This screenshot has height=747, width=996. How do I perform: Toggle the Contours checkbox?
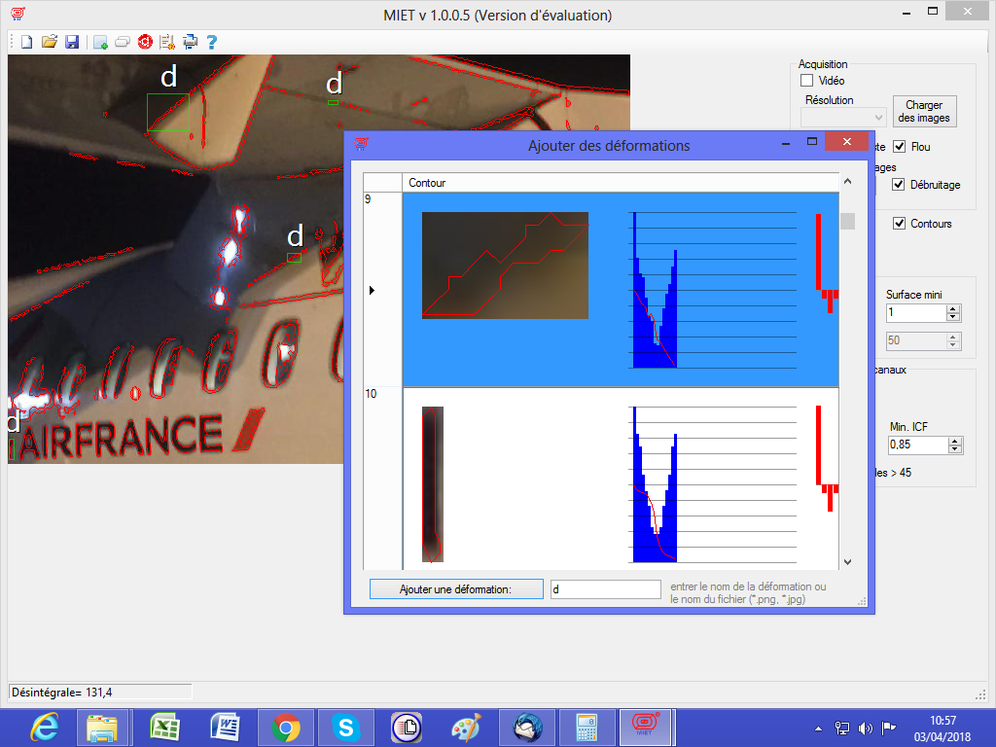(x=900, y=224)
